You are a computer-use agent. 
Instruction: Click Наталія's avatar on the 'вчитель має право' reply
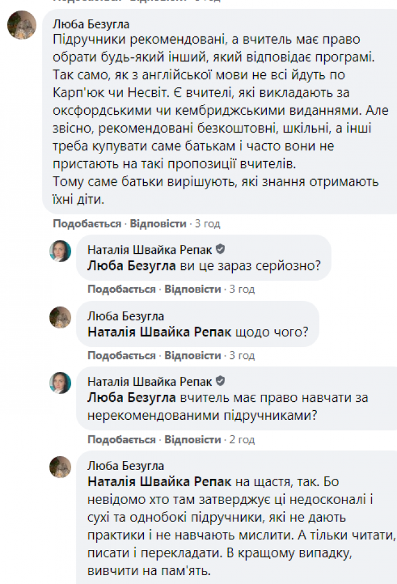point(60,383)
